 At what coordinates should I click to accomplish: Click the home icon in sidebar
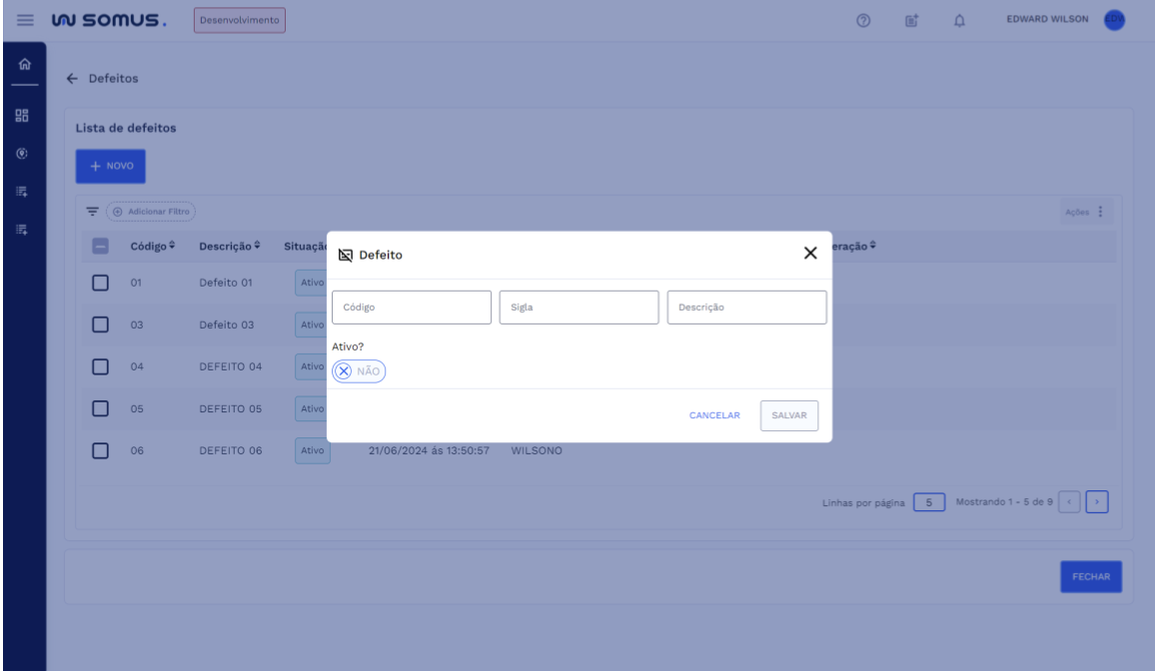22,63
